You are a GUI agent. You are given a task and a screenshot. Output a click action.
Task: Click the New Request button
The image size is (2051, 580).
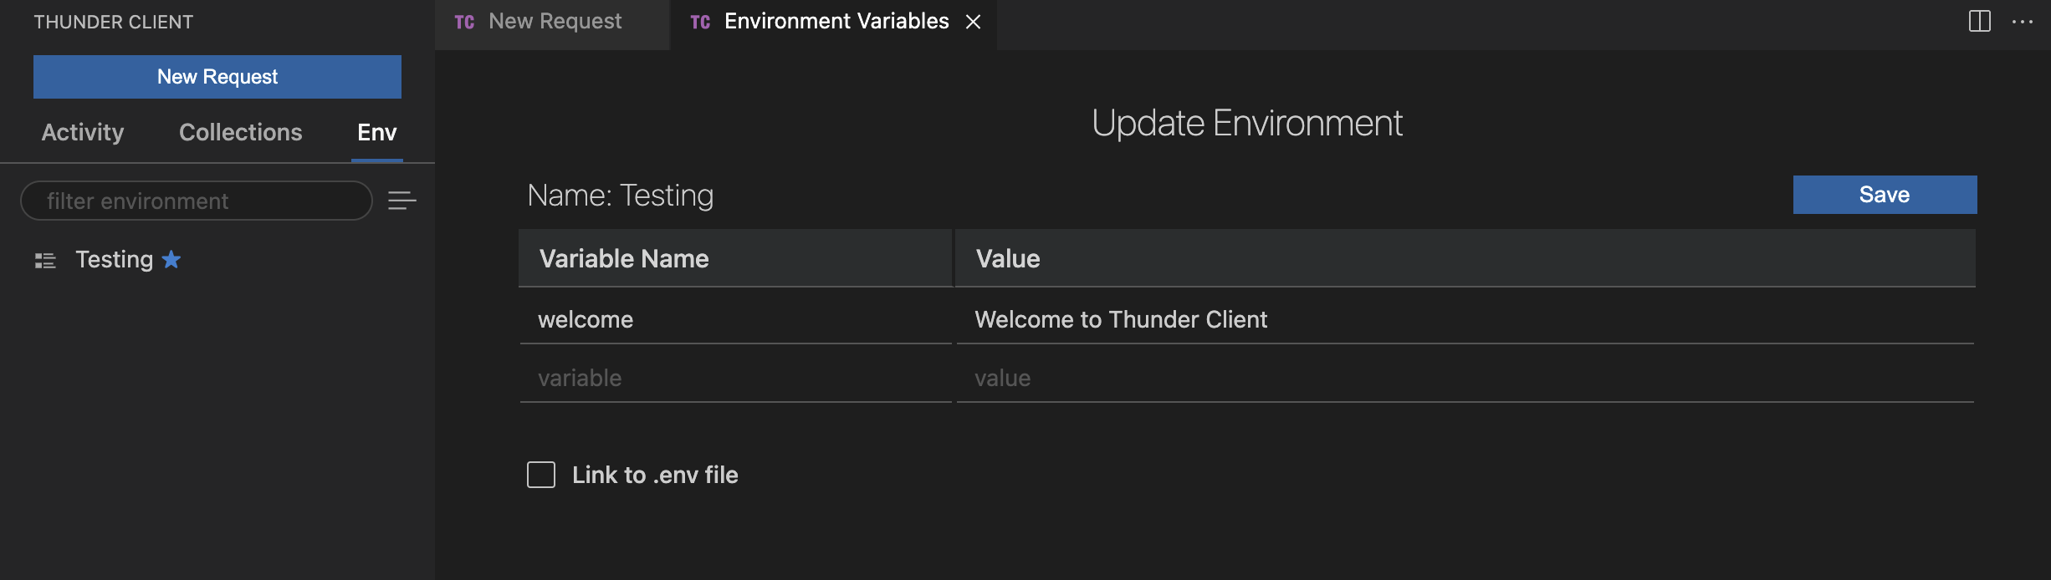point(217,76)
